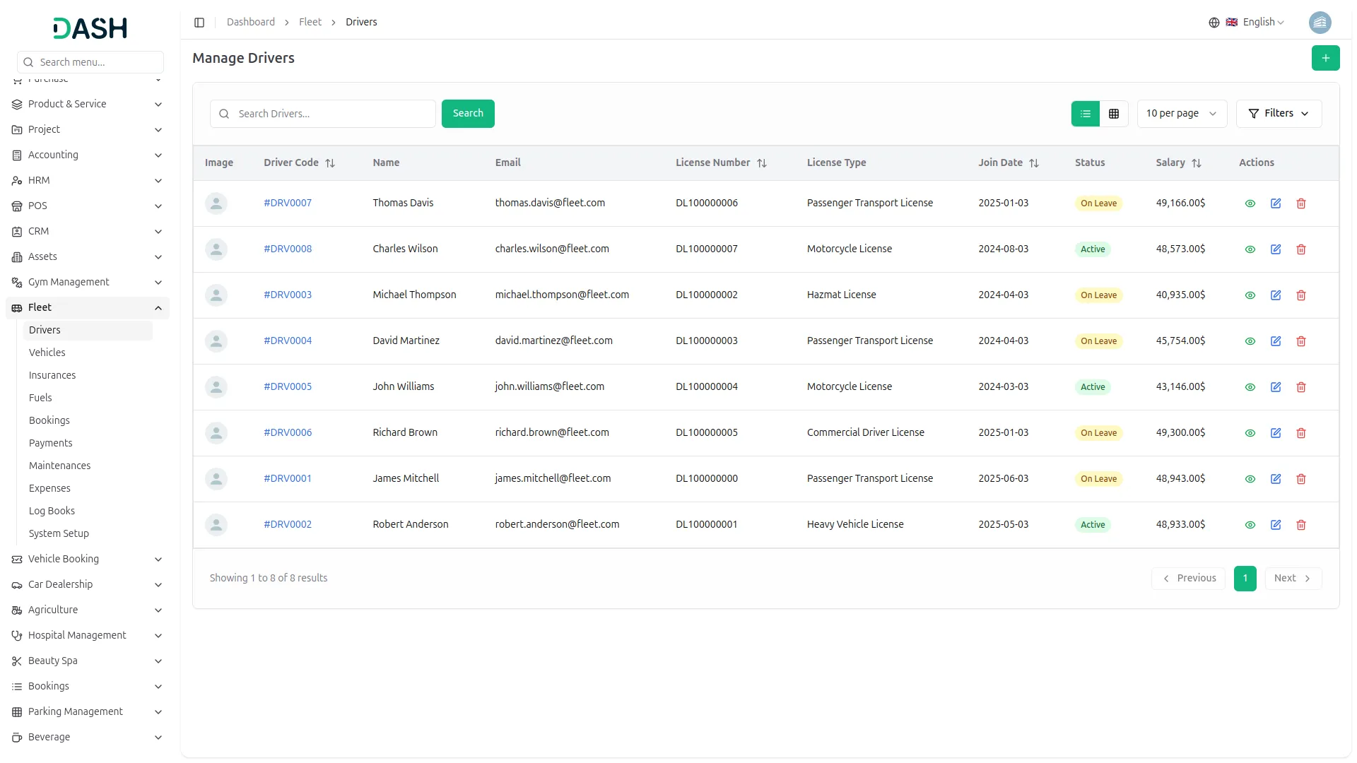The width and height of the screenshot is (1357, 763).
Task: Delete driver Thomas Davis with trash icon
Action: [1300, 203]
